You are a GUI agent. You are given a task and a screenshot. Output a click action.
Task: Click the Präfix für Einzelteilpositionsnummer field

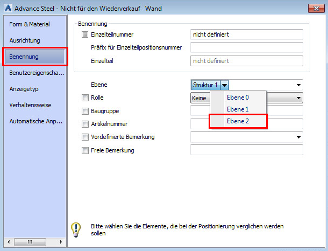(x=247, y=47)
